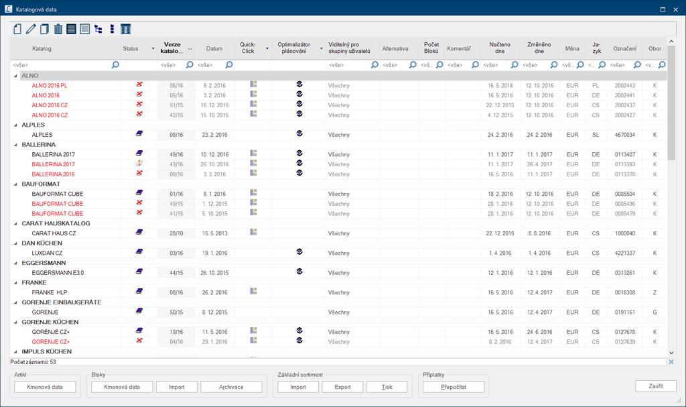Open the Verze katalogu column dropdown
Screen dimensions: 686x407
tap(190, 49)
